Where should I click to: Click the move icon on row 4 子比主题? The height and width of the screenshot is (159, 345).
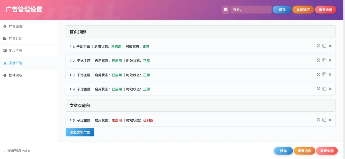pyautogui.click(x=318, y=89)
